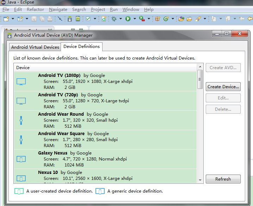Open the Debug dropdown arrow
Screen dimensions: 253x206
click(x=121, y=19)
